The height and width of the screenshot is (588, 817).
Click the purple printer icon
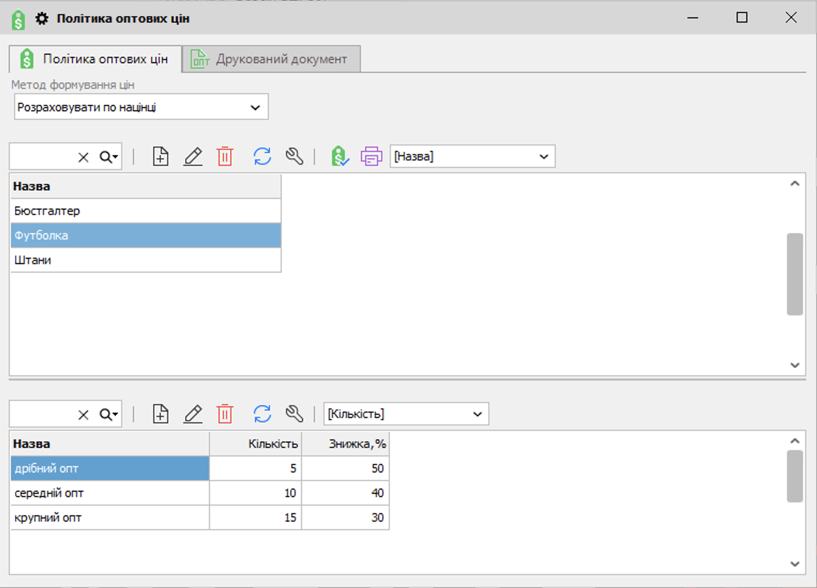(371, 157)
